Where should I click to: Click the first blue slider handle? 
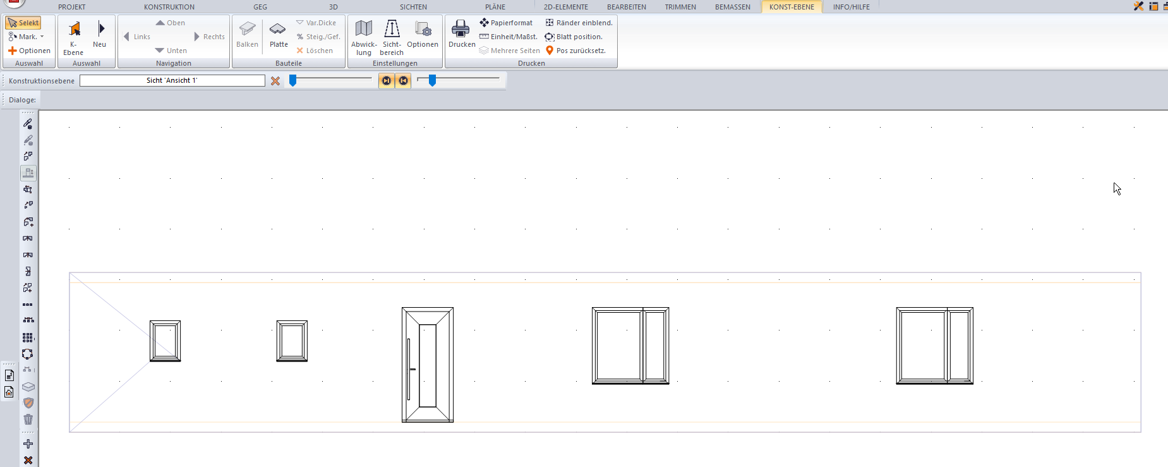292,80
